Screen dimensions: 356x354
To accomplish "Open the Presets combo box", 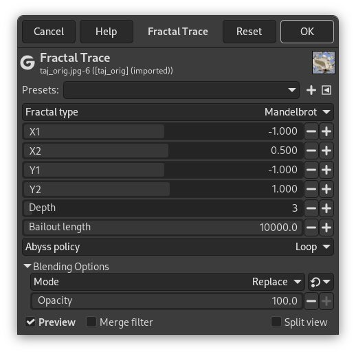I will (x=181, y=90).
